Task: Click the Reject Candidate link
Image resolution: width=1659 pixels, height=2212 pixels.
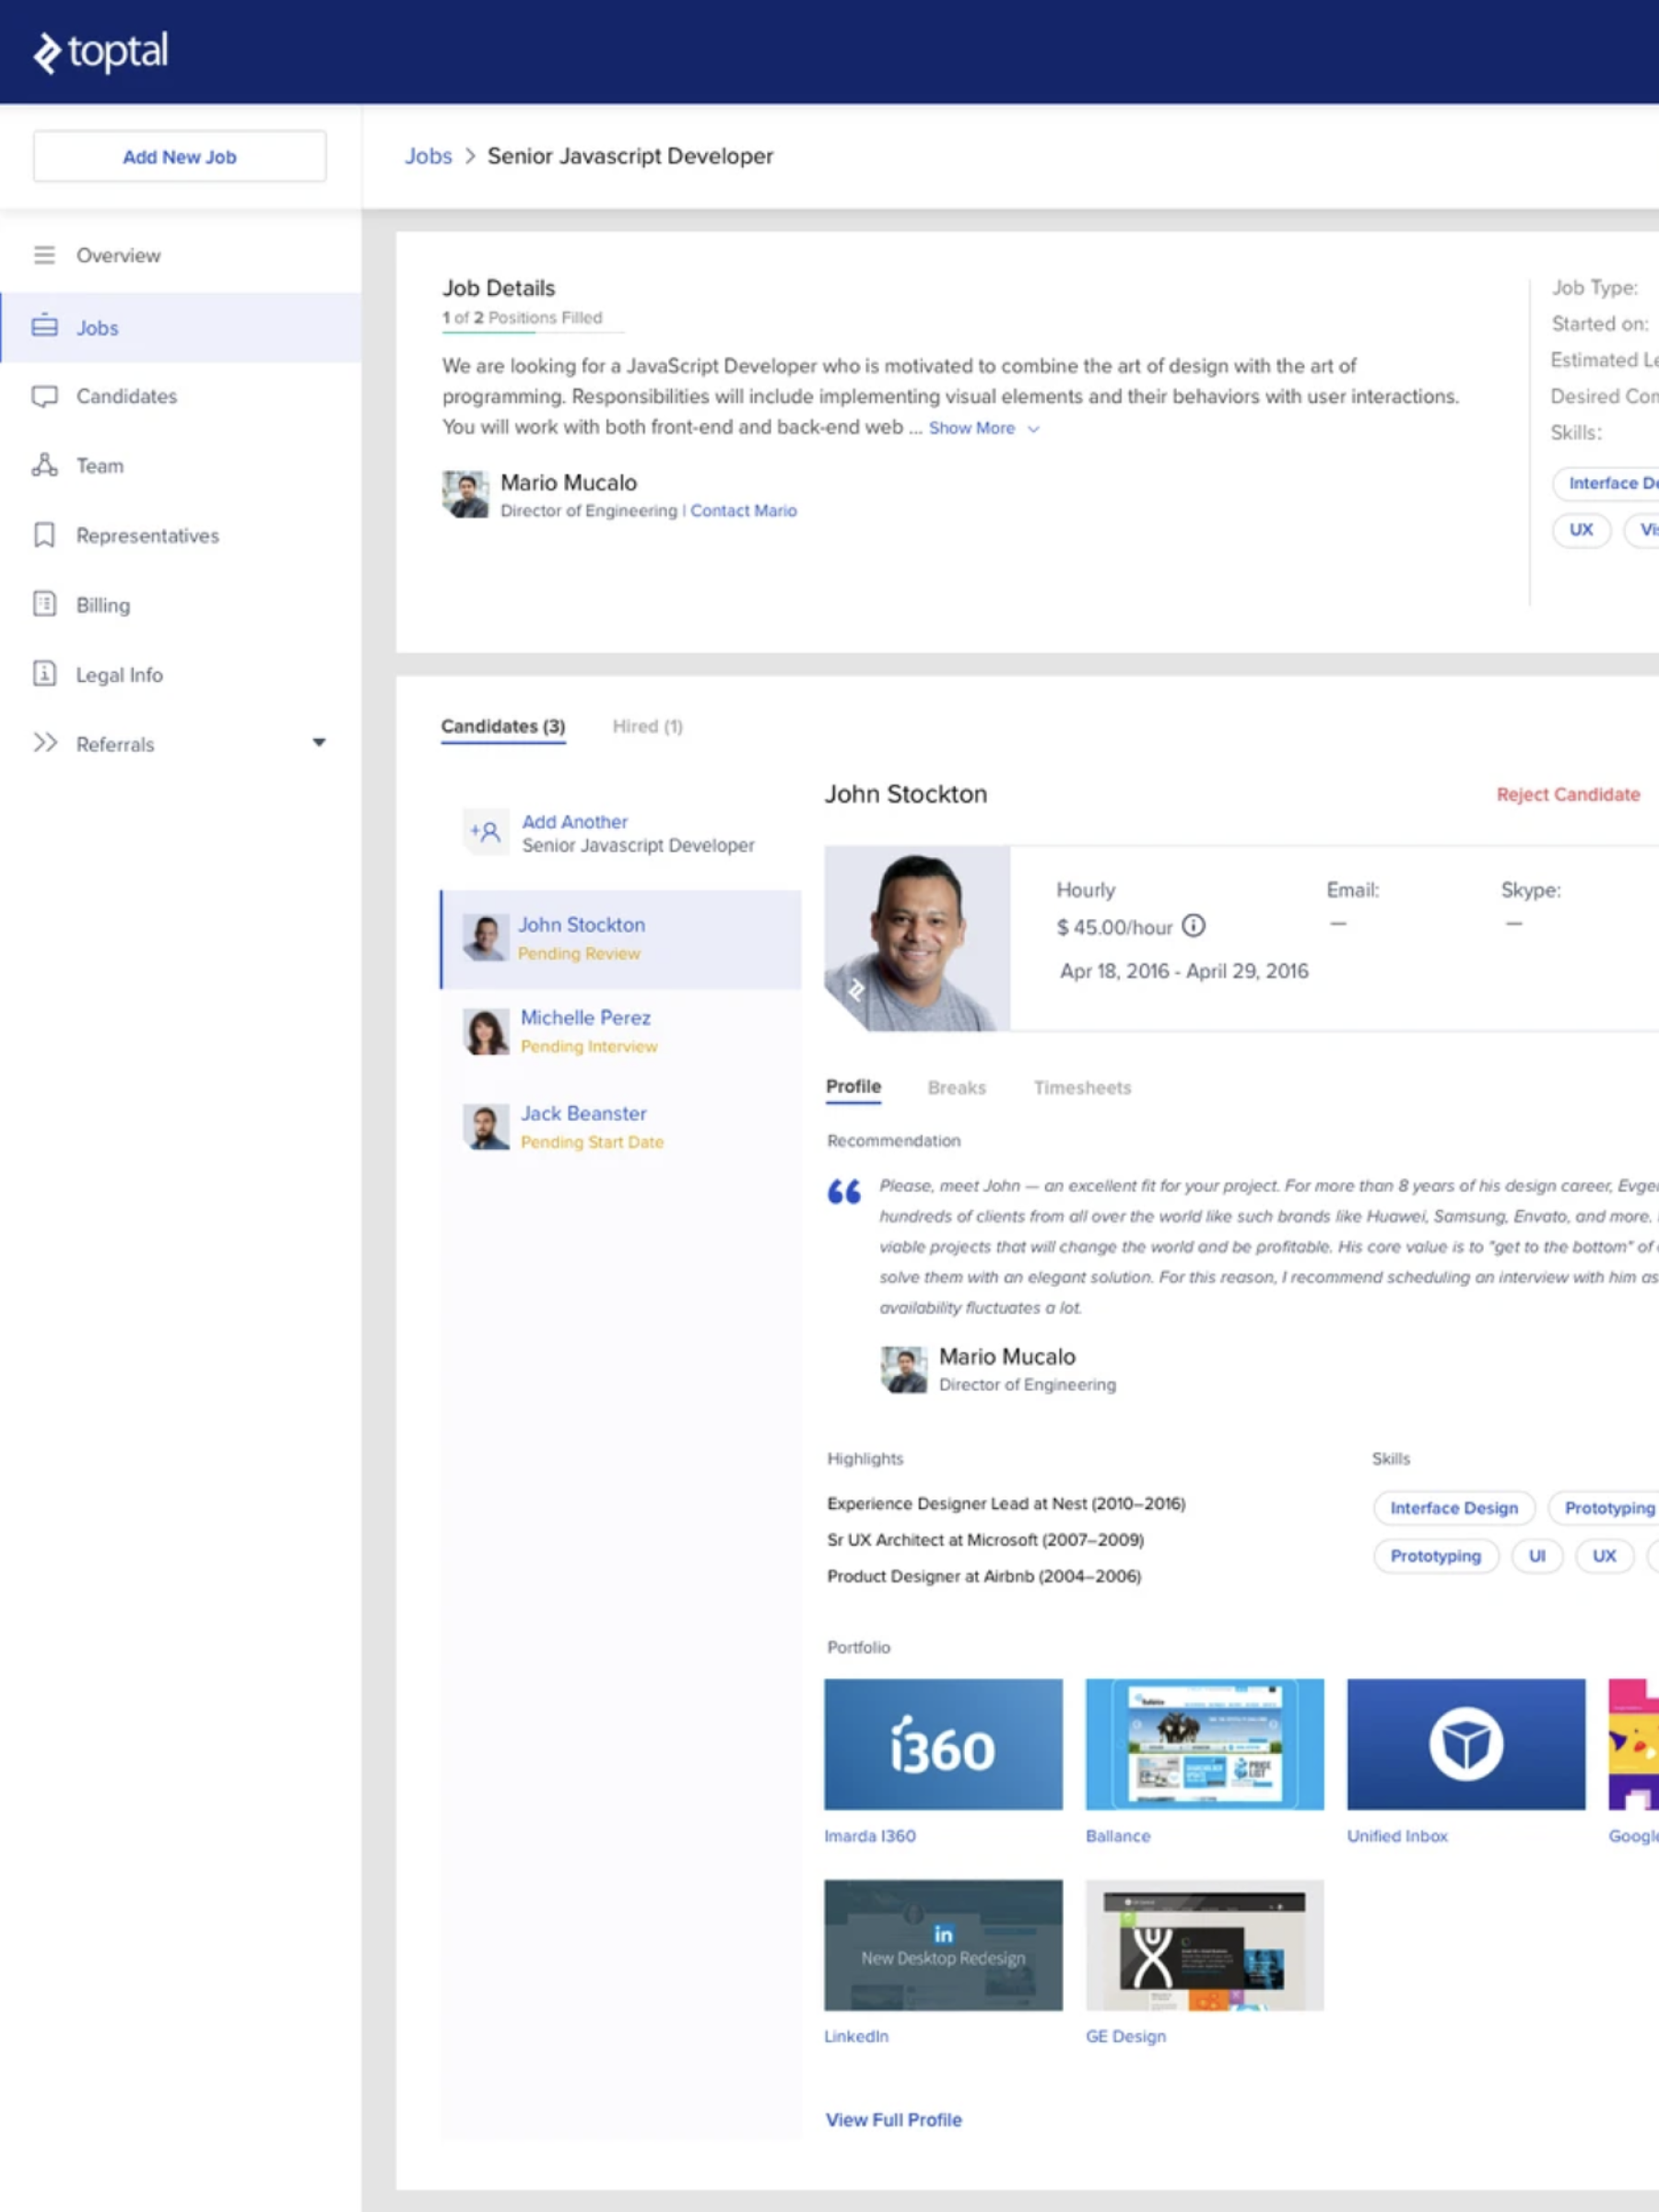Action: tap(1567, 794)
